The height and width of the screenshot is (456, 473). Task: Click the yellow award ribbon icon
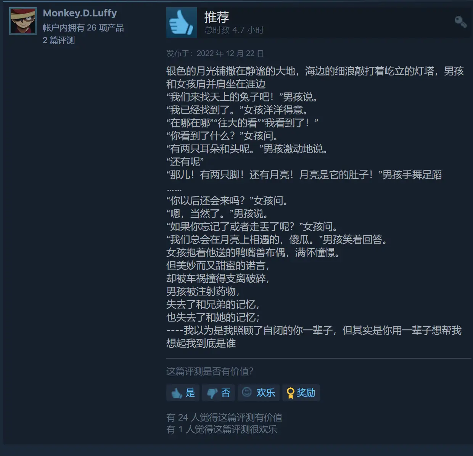[x=291, y=393]
